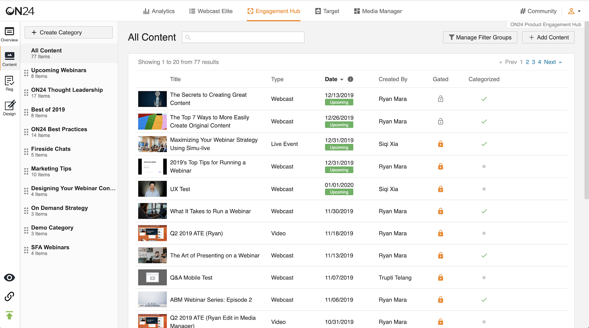Image resolution: width=589 pixels, height=328 pixels.
Task: Click the lock icon for The Art of Presenting row
Action: (441, 255)
